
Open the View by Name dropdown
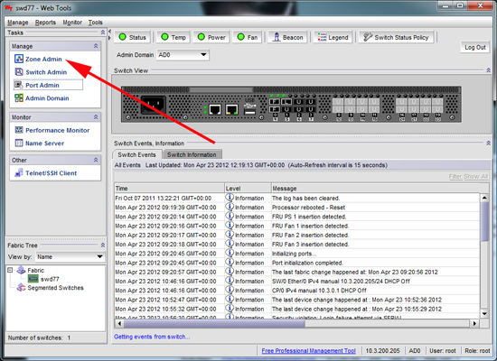pos(70,256)
